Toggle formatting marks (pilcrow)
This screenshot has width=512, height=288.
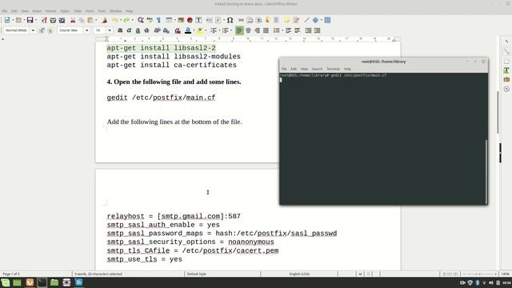[158, 20]
